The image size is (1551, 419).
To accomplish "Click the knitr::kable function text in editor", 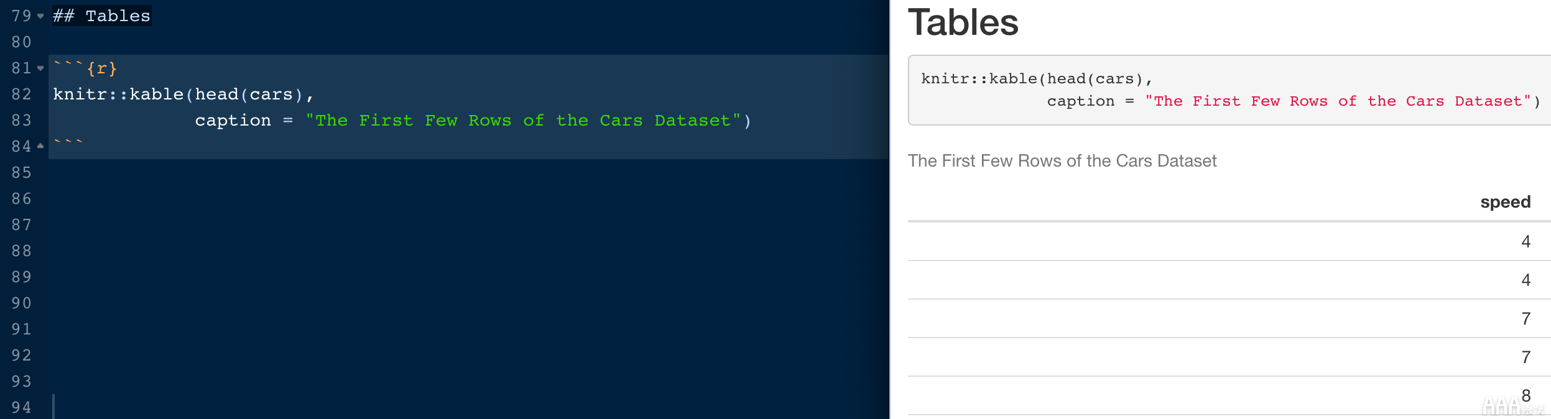I will pos(118,94).
